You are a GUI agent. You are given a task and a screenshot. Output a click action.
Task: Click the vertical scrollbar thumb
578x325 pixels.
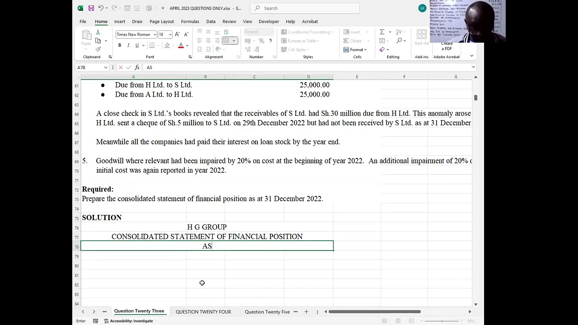475,97
